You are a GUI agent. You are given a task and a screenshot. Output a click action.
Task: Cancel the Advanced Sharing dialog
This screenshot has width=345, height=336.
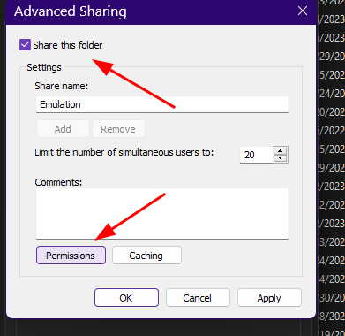pyautogui.click(x=198, y=298)
